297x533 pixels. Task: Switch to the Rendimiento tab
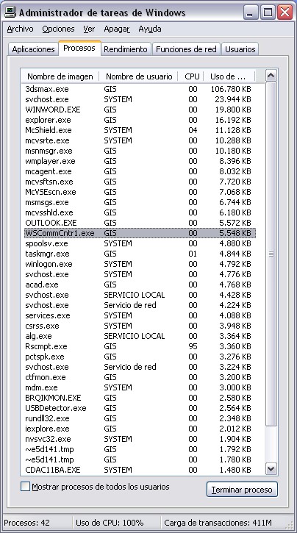pyautogui.click(x=126, y=49)
